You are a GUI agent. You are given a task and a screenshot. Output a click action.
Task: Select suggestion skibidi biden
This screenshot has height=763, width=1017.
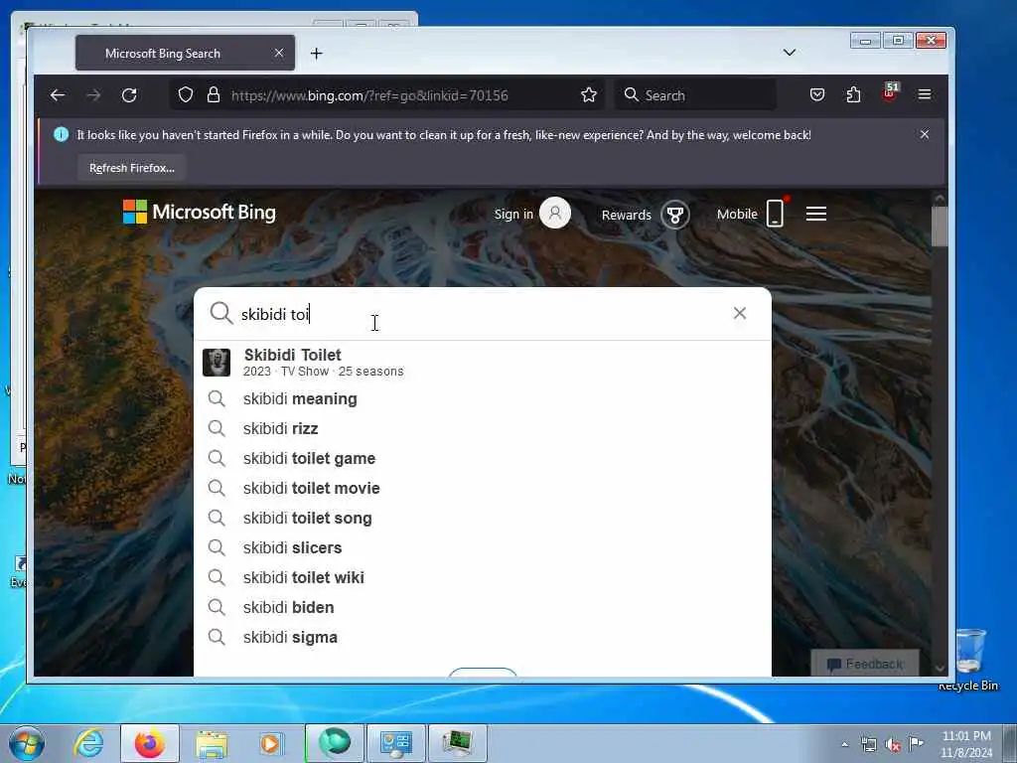pos(483,607)
